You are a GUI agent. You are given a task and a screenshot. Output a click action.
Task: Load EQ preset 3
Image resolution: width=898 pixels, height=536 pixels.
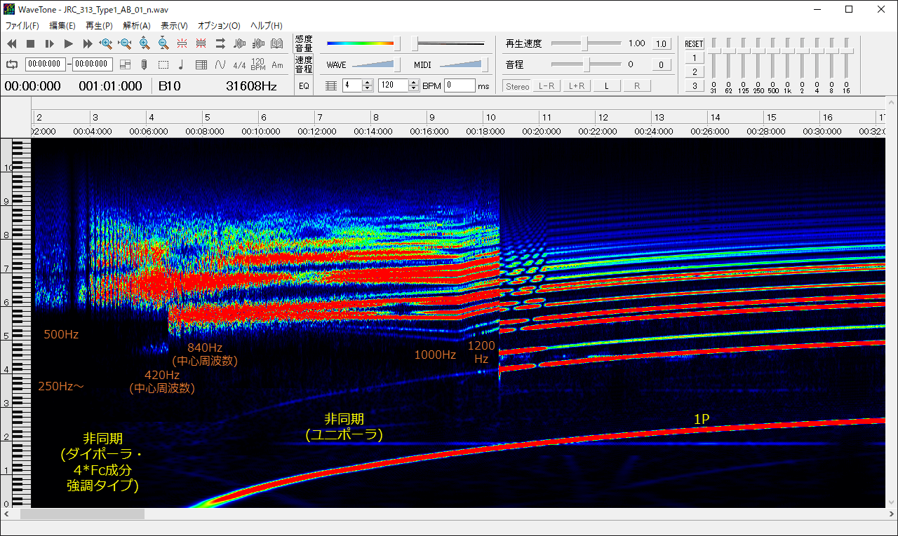click(x=694, y=85)
